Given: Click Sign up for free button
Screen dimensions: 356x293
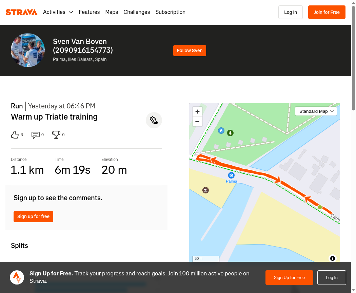Looking at the screenshot, I should pos(33,216).
